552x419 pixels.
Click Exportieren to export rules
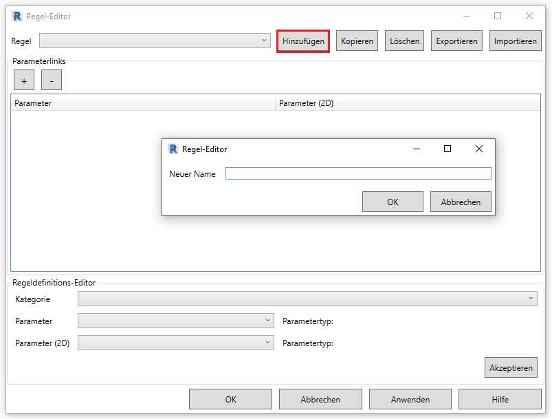(456, 41)
